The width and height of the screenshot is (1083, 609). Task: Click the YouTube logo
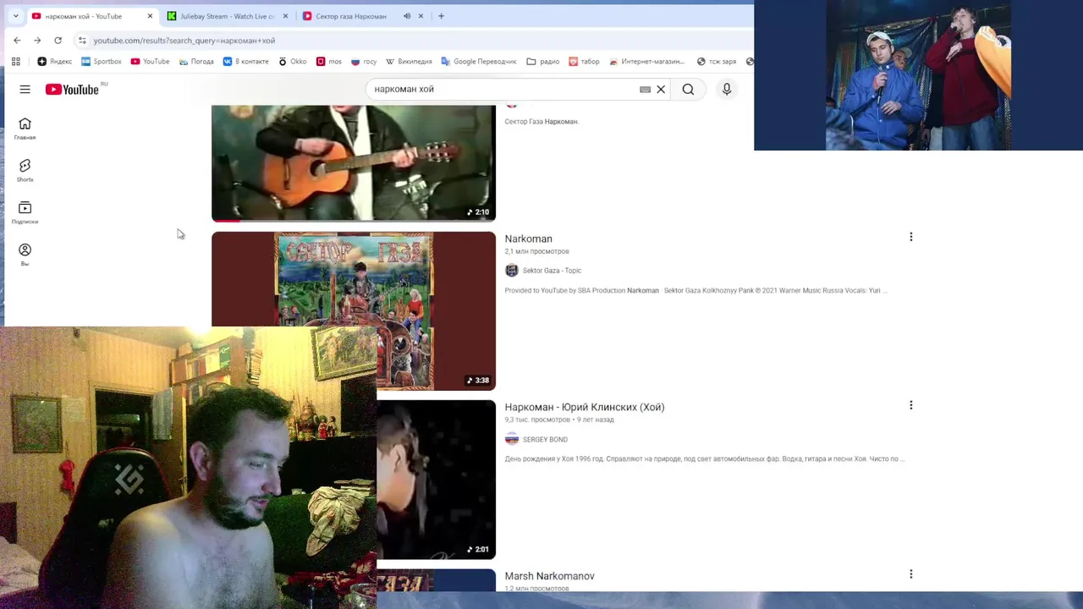tap(72, 90)
